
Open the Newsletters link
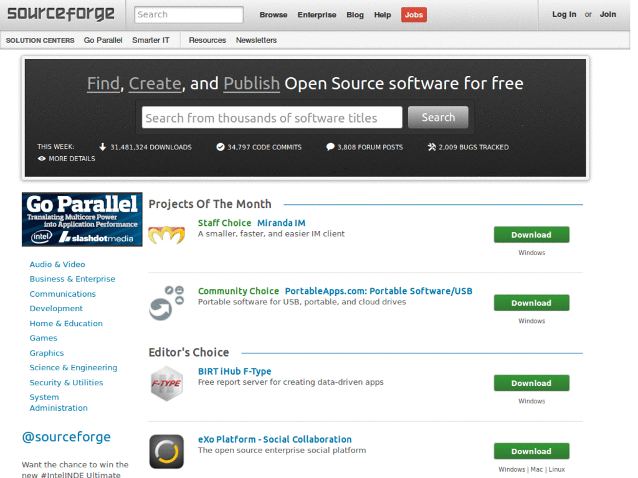[x=256, y=40]
